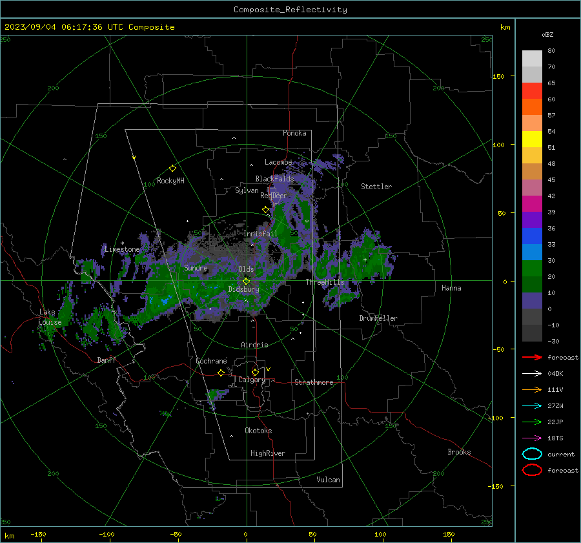
Task: Click the Olds label
Action: 246,269
